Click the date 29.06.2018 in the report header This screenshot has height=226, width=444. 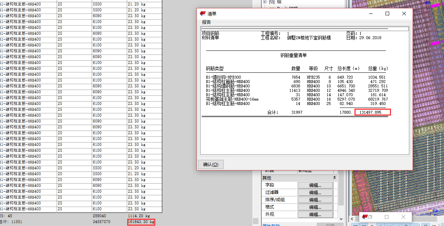point(370,38)
